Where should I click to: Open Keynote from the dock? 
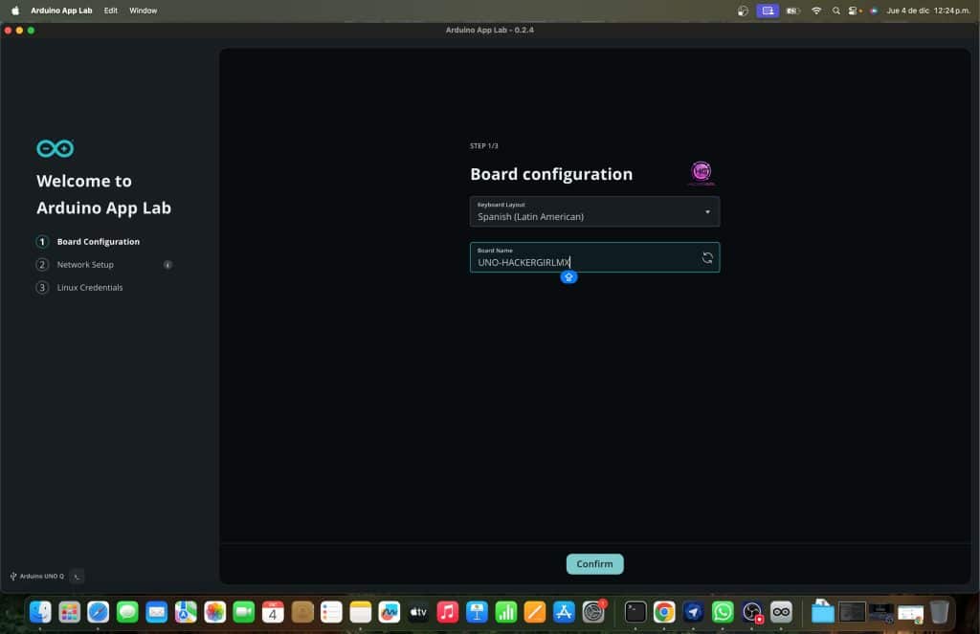tap(477, 612)
